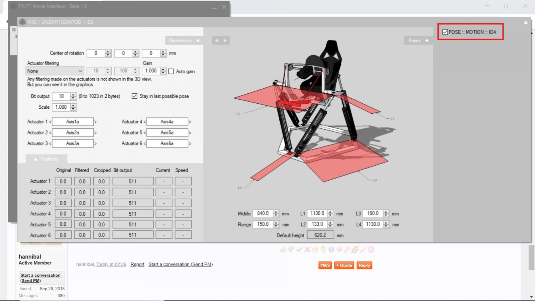The width and height of the screenshot is (535, 301).
Task: Click the white up triangle in rig header
Action: (x=526, y=22)
